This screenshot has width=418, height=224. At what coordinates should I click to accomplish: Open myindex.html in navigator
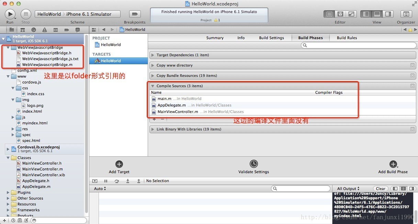(x=35, y=123)
